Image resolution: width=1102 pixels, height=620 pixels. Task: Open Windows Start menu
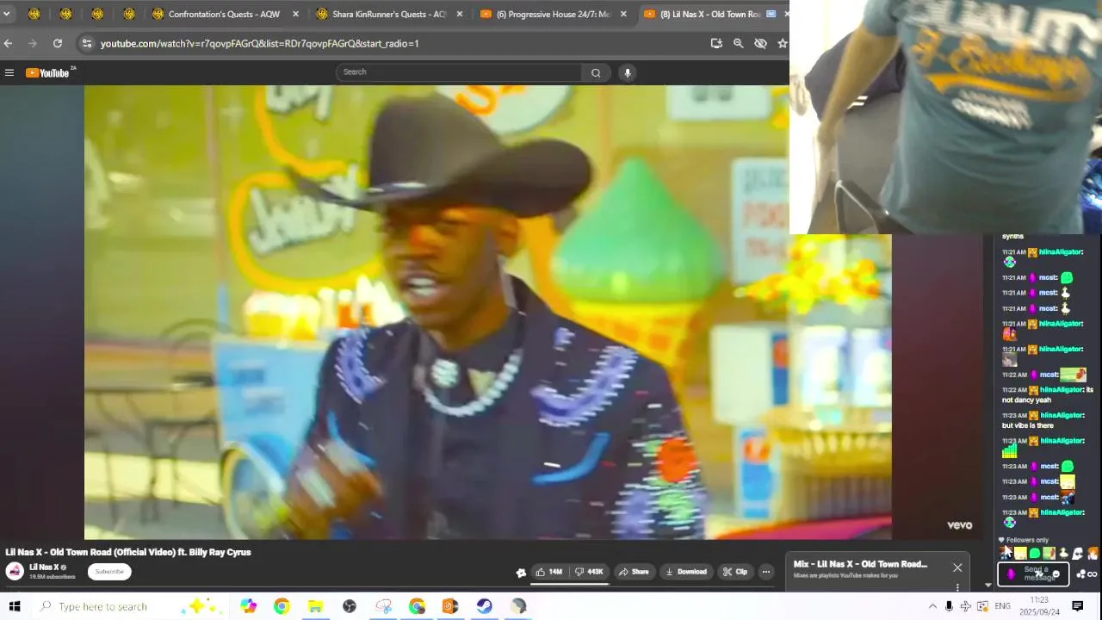click(15, 606)
